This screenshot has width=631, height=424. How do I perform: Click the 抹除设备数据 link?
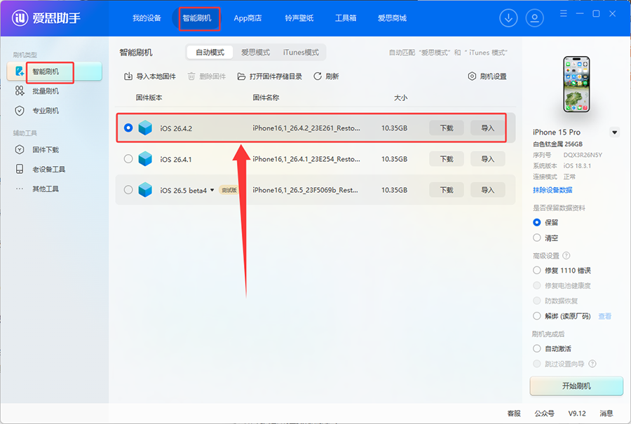[552, 190]
